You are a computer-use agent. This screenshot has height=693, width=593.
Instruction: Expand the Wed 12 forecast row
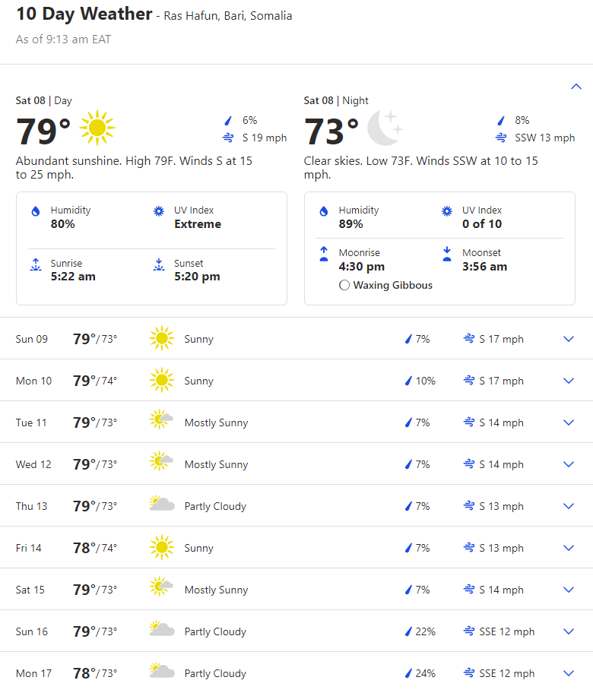568,464
